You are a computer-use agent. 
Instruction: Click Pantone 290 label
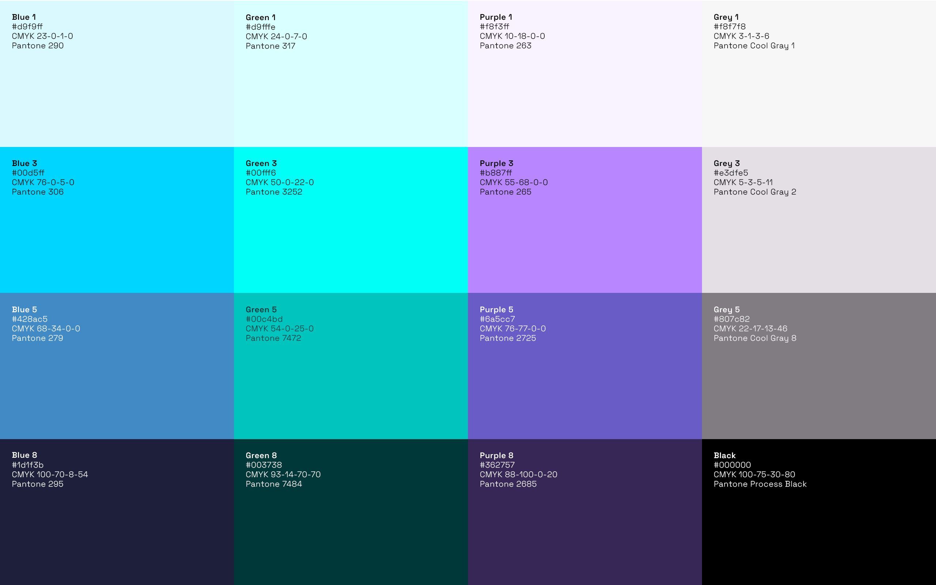38,46
